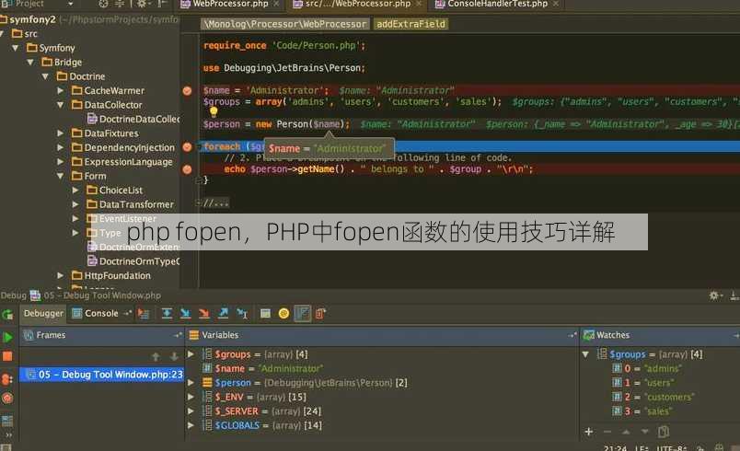Collapse $groups in Watches panel
The height and width of the screenshot is (451, 740).
(x=585, y=354)
